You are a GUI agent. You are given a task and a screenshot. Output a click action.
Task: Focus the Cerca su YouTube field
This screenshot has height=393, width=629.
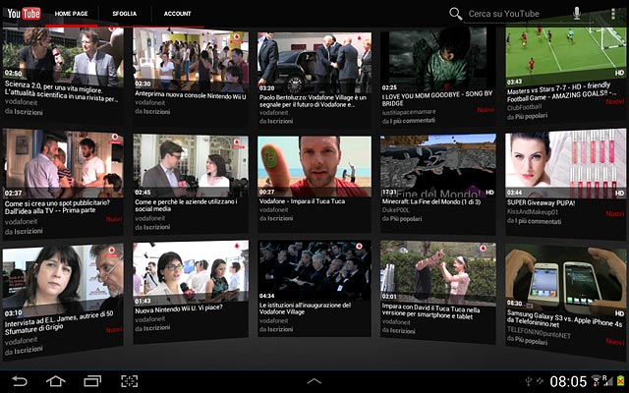519,14
